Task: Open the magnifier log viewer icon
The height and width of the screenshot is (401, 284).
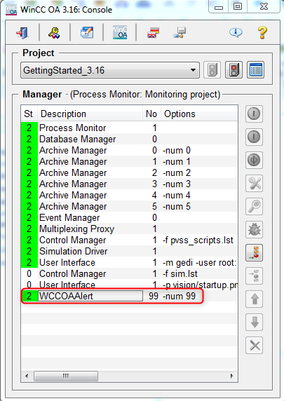Action: pos(255,206)
